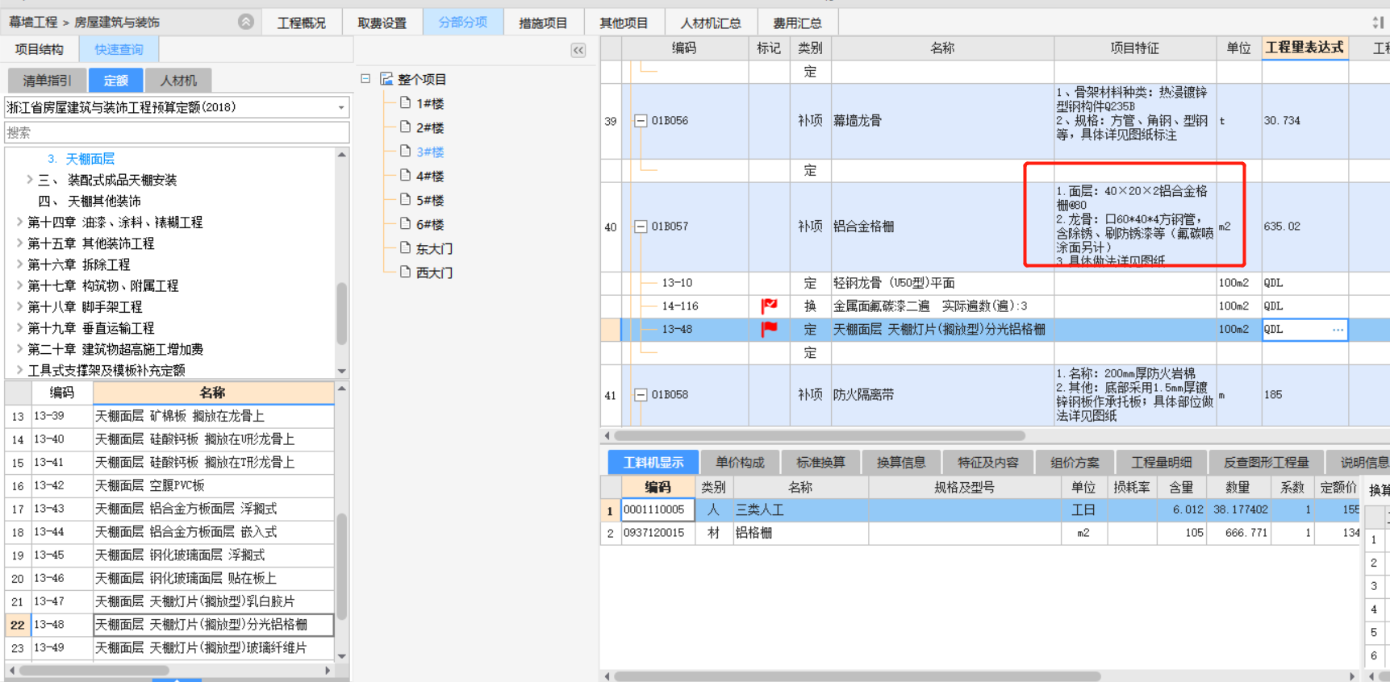This screenshot has width=1390, height=682.
Task: Open the 浙江省房屋建筑 quota library dropdown
Action: [x=341, y=107]
